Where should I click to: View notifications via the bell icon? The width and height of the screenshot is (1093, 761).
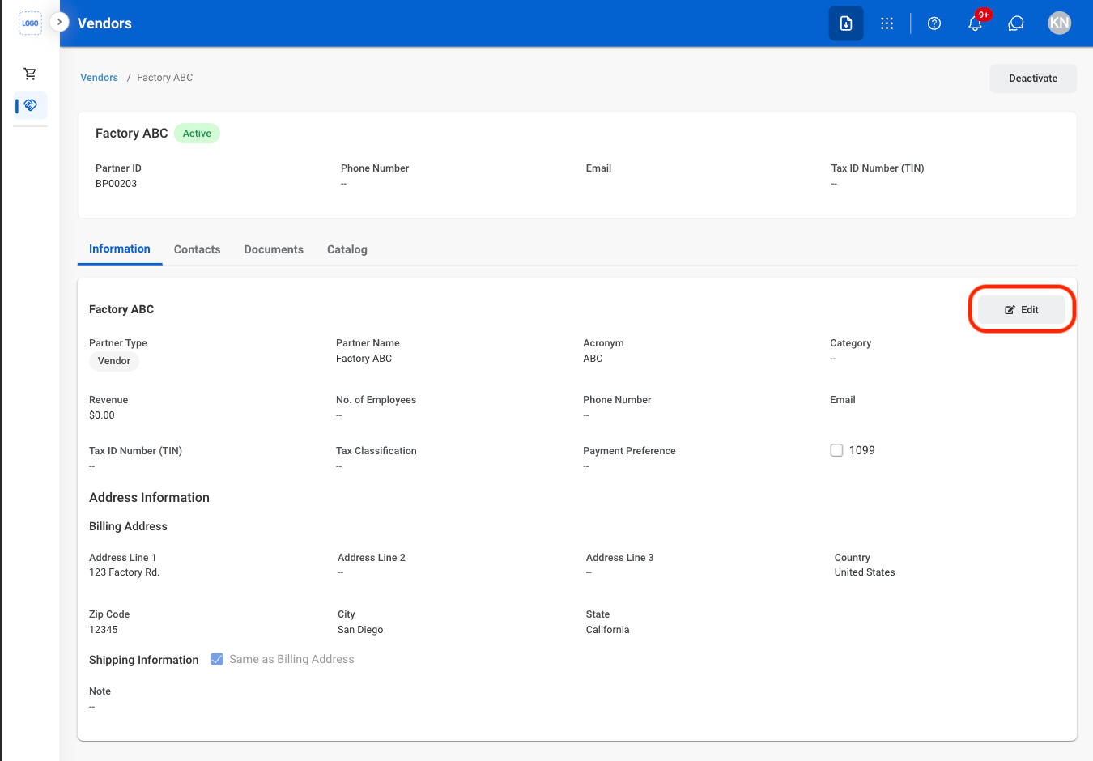click(976, 23)
